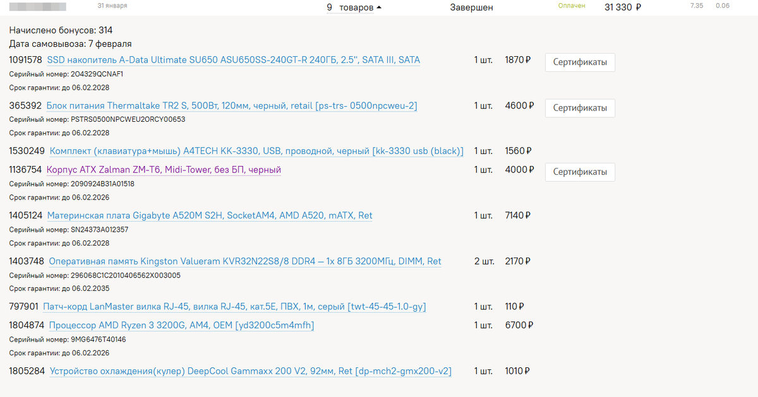Select article number 1091578

tap(26, 60)
